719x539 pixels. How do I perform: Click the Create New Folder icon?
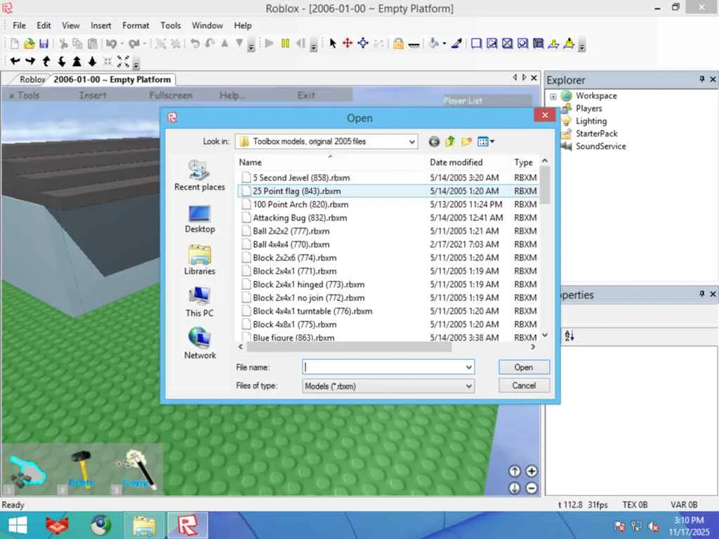click(466, 142)
